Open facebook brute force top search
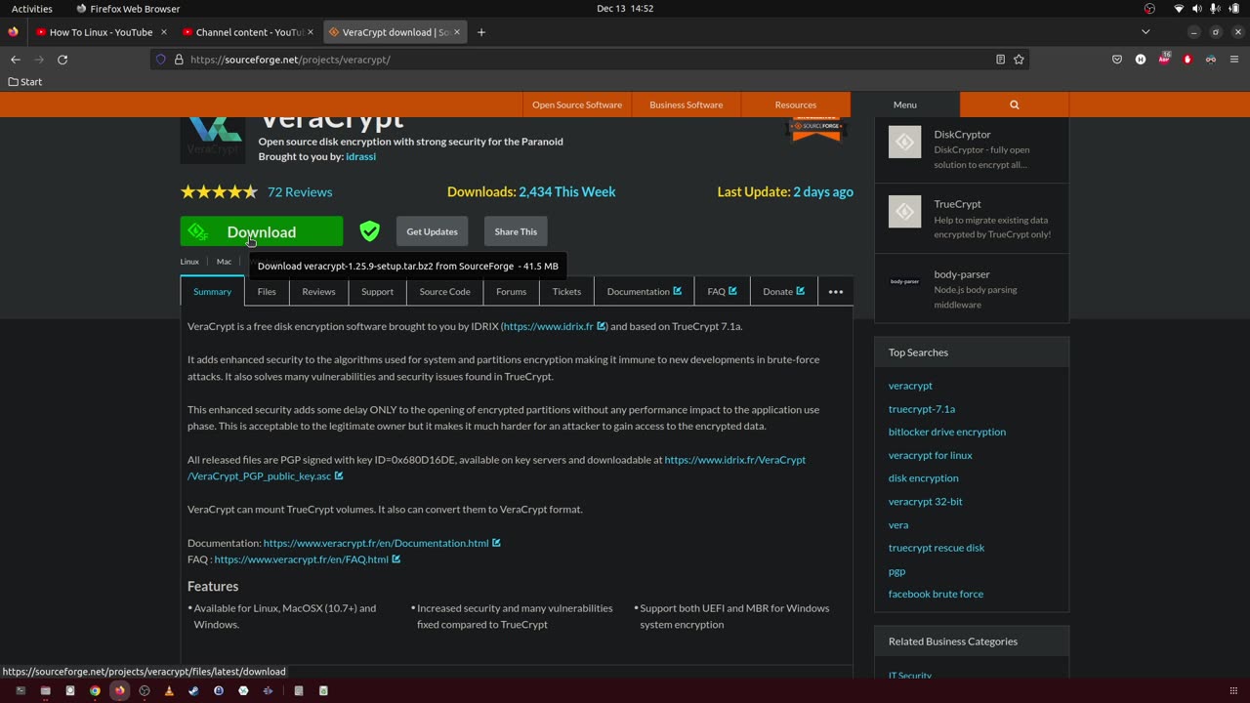The height and width of the screenshot is (703, 1250). [x=936, y=594]
